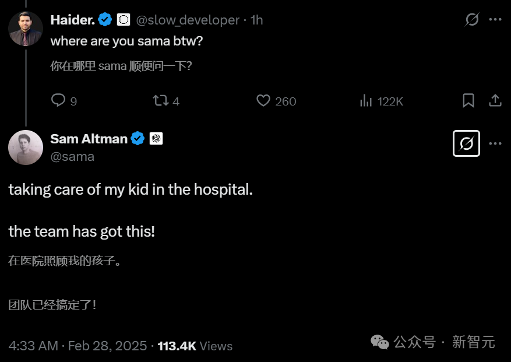Click highlighted Grok icon on Sam Altman's tweet
This screenshot has height=362, width=511.
(466, 143)
